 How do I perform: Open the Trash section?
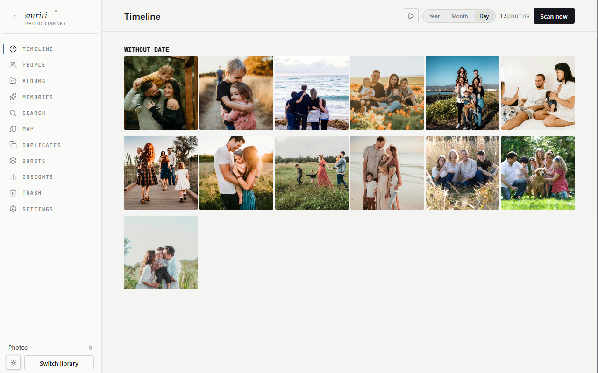click(x=32, y=193)
